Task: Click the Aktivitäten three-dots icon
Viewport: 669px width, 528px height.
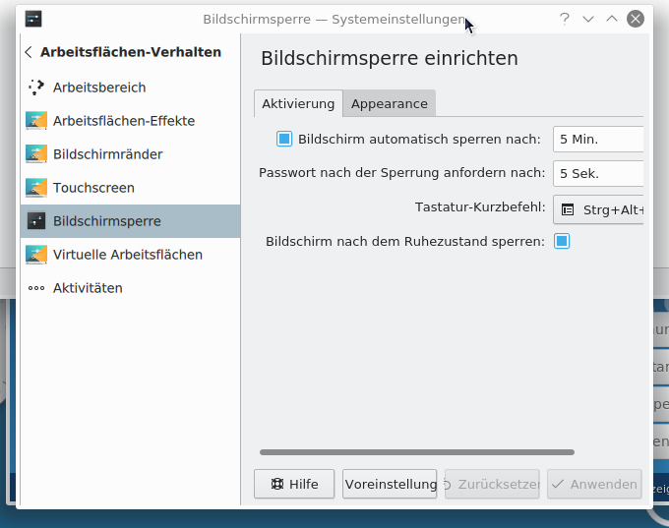Action: click(36, 288)
